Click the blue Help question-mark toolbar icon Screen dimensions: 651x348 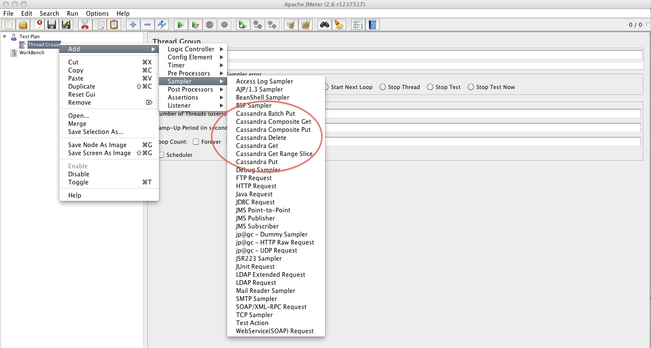click(x=373, y=25)
